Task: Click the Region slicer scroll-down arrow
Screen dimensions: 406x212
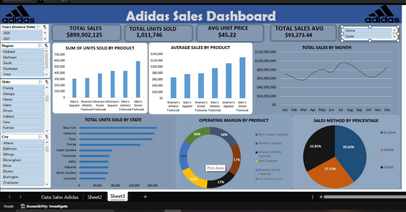Action: tap(47, 74)
